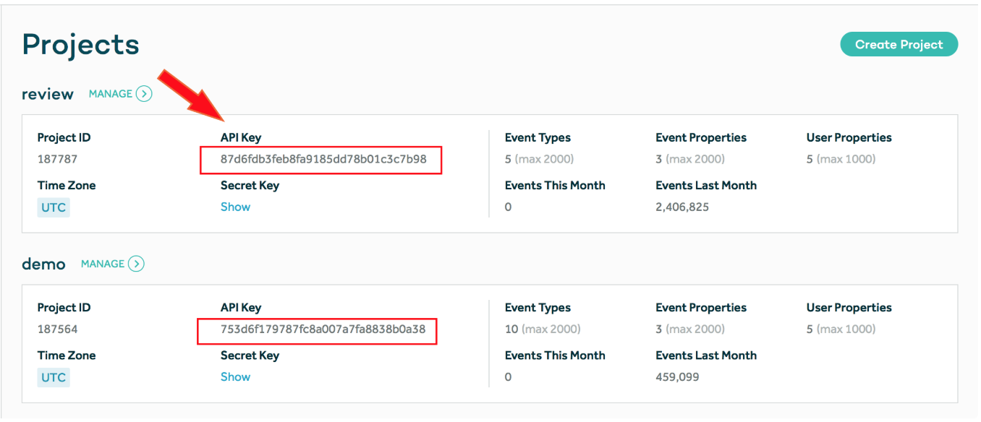Click the Create Project button
981x422 pixels.
pos(899,44)
